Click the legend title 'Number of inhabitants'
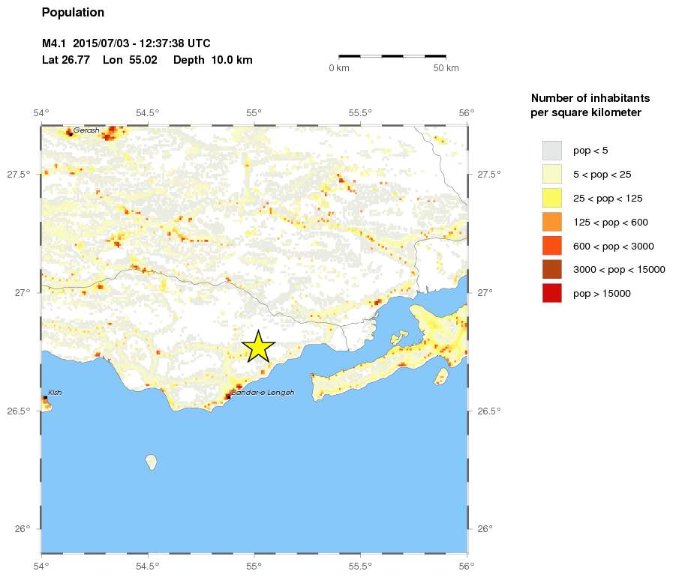 [x=590, y=98]
